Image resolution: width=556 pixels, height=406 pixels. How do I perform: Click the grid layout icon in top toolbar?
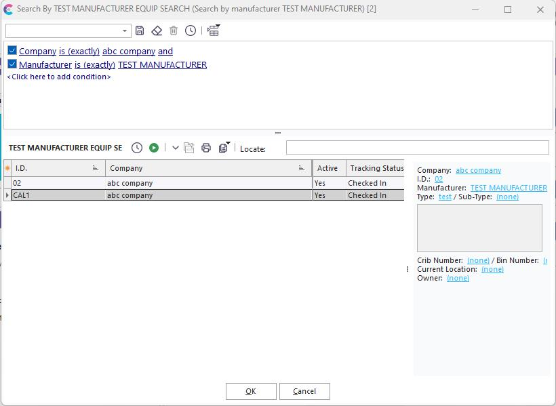[214, 31]
